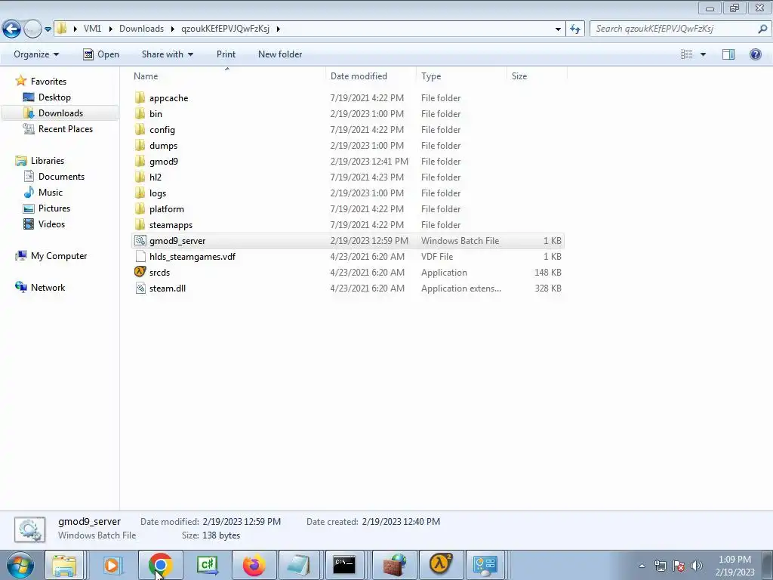The image size is (773, 580).
Task: Print the selected file
Action: click(x=226, y=54)
